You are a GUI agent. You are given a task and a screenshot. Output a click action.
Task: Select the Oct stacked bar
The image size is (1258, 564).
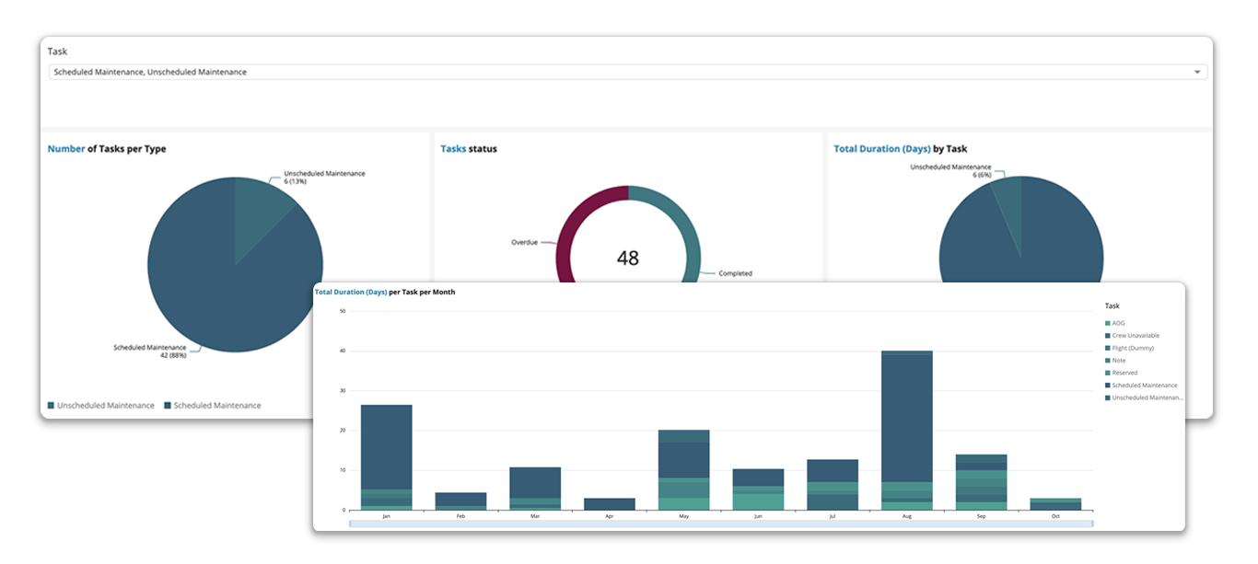1055,504
